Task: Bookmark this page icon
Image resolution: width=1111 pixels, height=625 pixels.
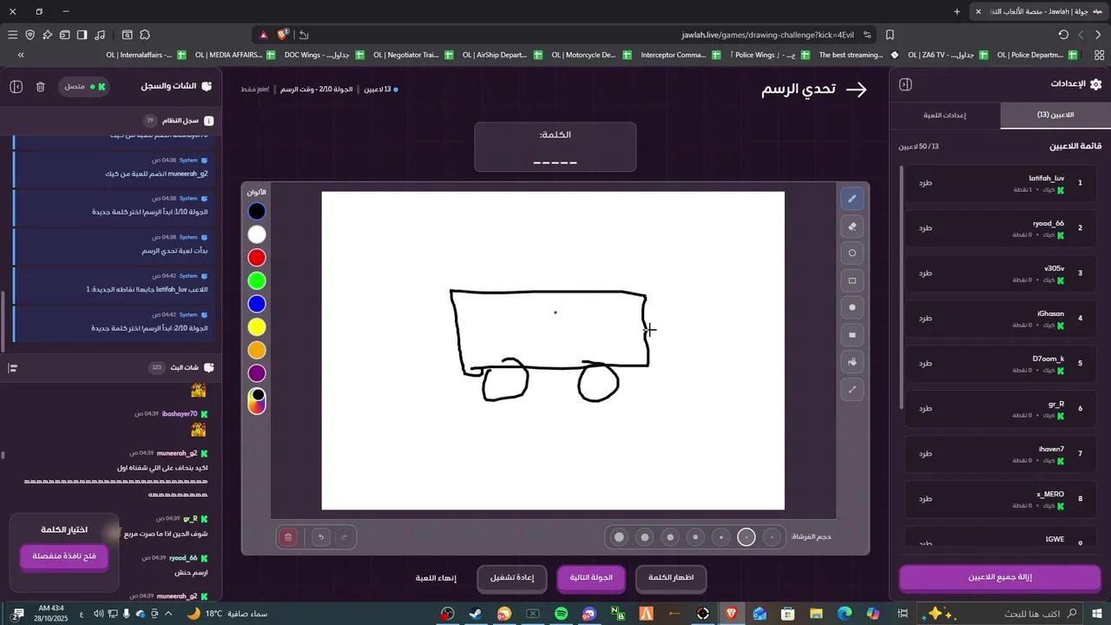Action: (890, 35)
